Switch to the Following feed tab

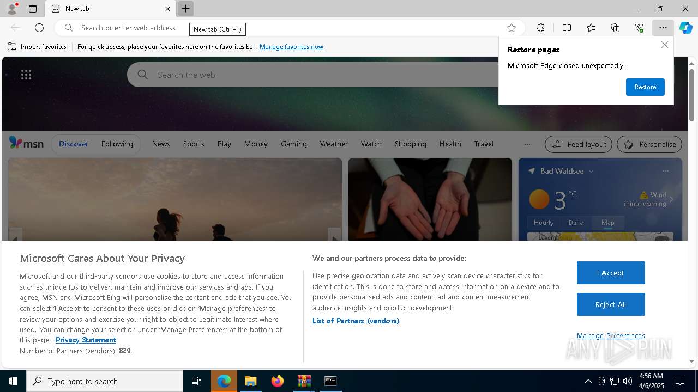[117, 144]
